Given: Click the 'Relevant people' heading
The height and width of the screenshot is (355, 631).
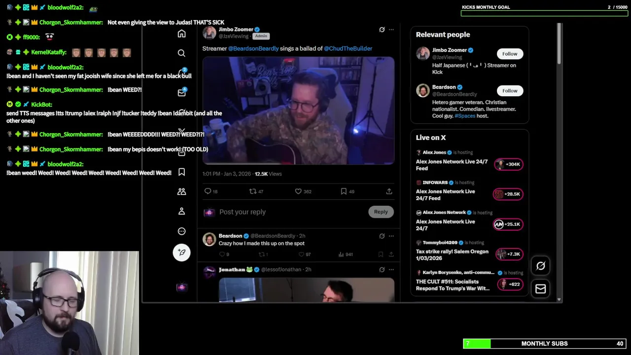Looking at the screenshot, I should [x=443, y=35].
